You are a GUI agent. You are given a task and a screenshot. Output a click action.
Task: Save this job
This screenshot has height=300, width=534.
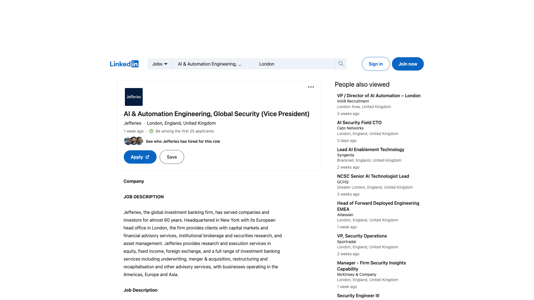172,157
